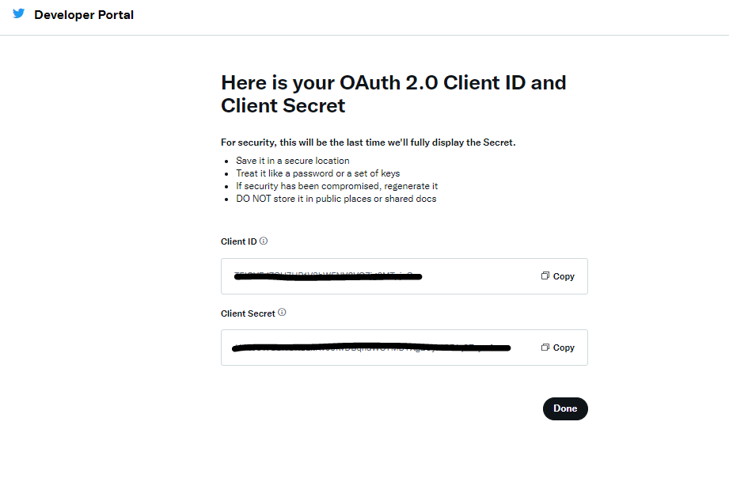Click the Twitter bird logo
The image size is (729, 490).
click(x=18, y=13)
